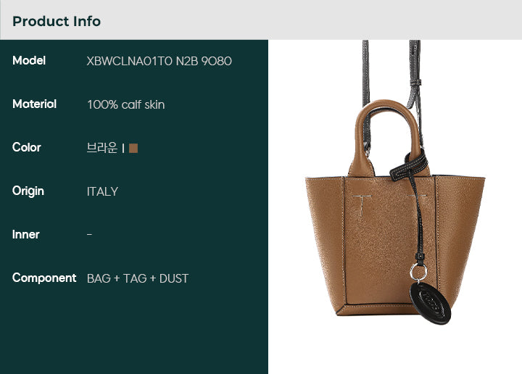Click the Korean color name 브라운

tap(102, 148)
